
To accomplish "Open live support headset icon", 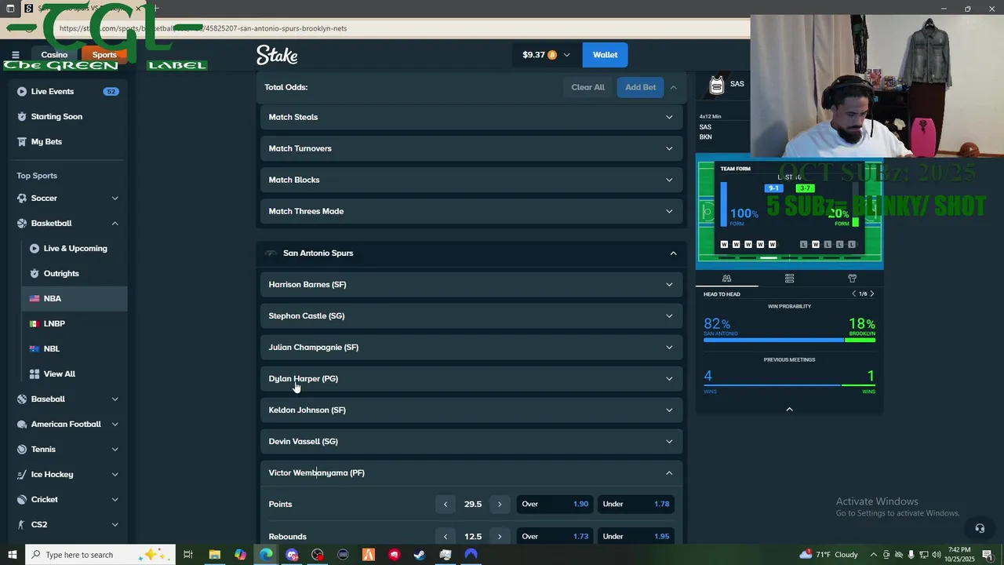I will [x=979, y=528].
